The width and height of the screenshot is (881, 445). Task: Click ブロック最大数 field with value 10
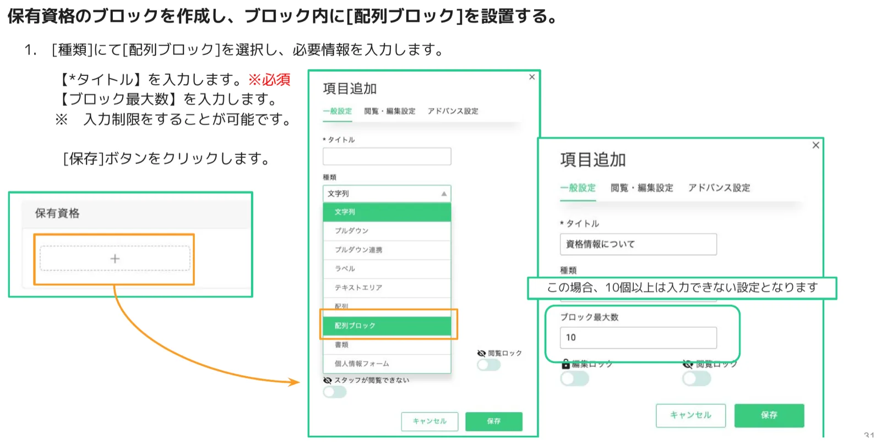point(638,338)
